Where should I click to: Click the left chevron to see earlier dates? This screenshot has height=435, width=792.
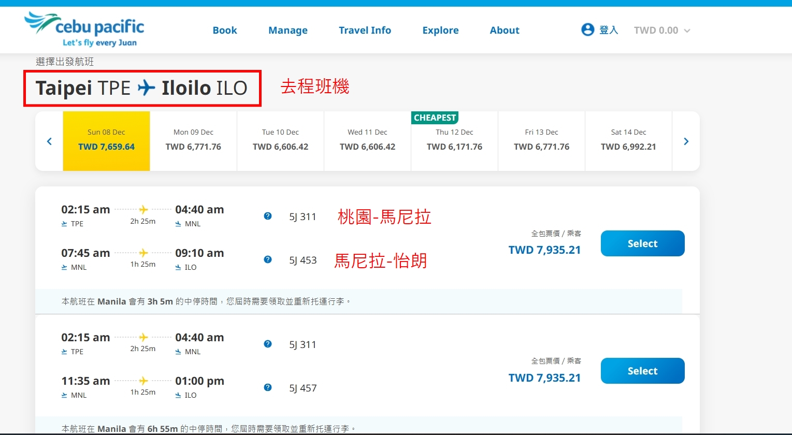pyautogui.click(x=49, y=141)
